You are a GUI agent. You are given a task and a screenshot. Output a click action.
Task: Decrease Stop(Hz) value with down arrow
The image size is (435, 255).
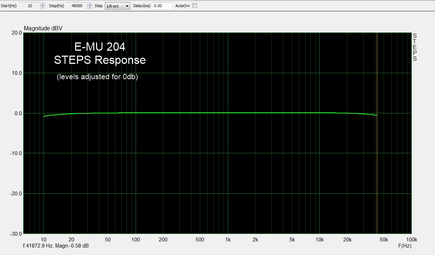pos(90,7)
